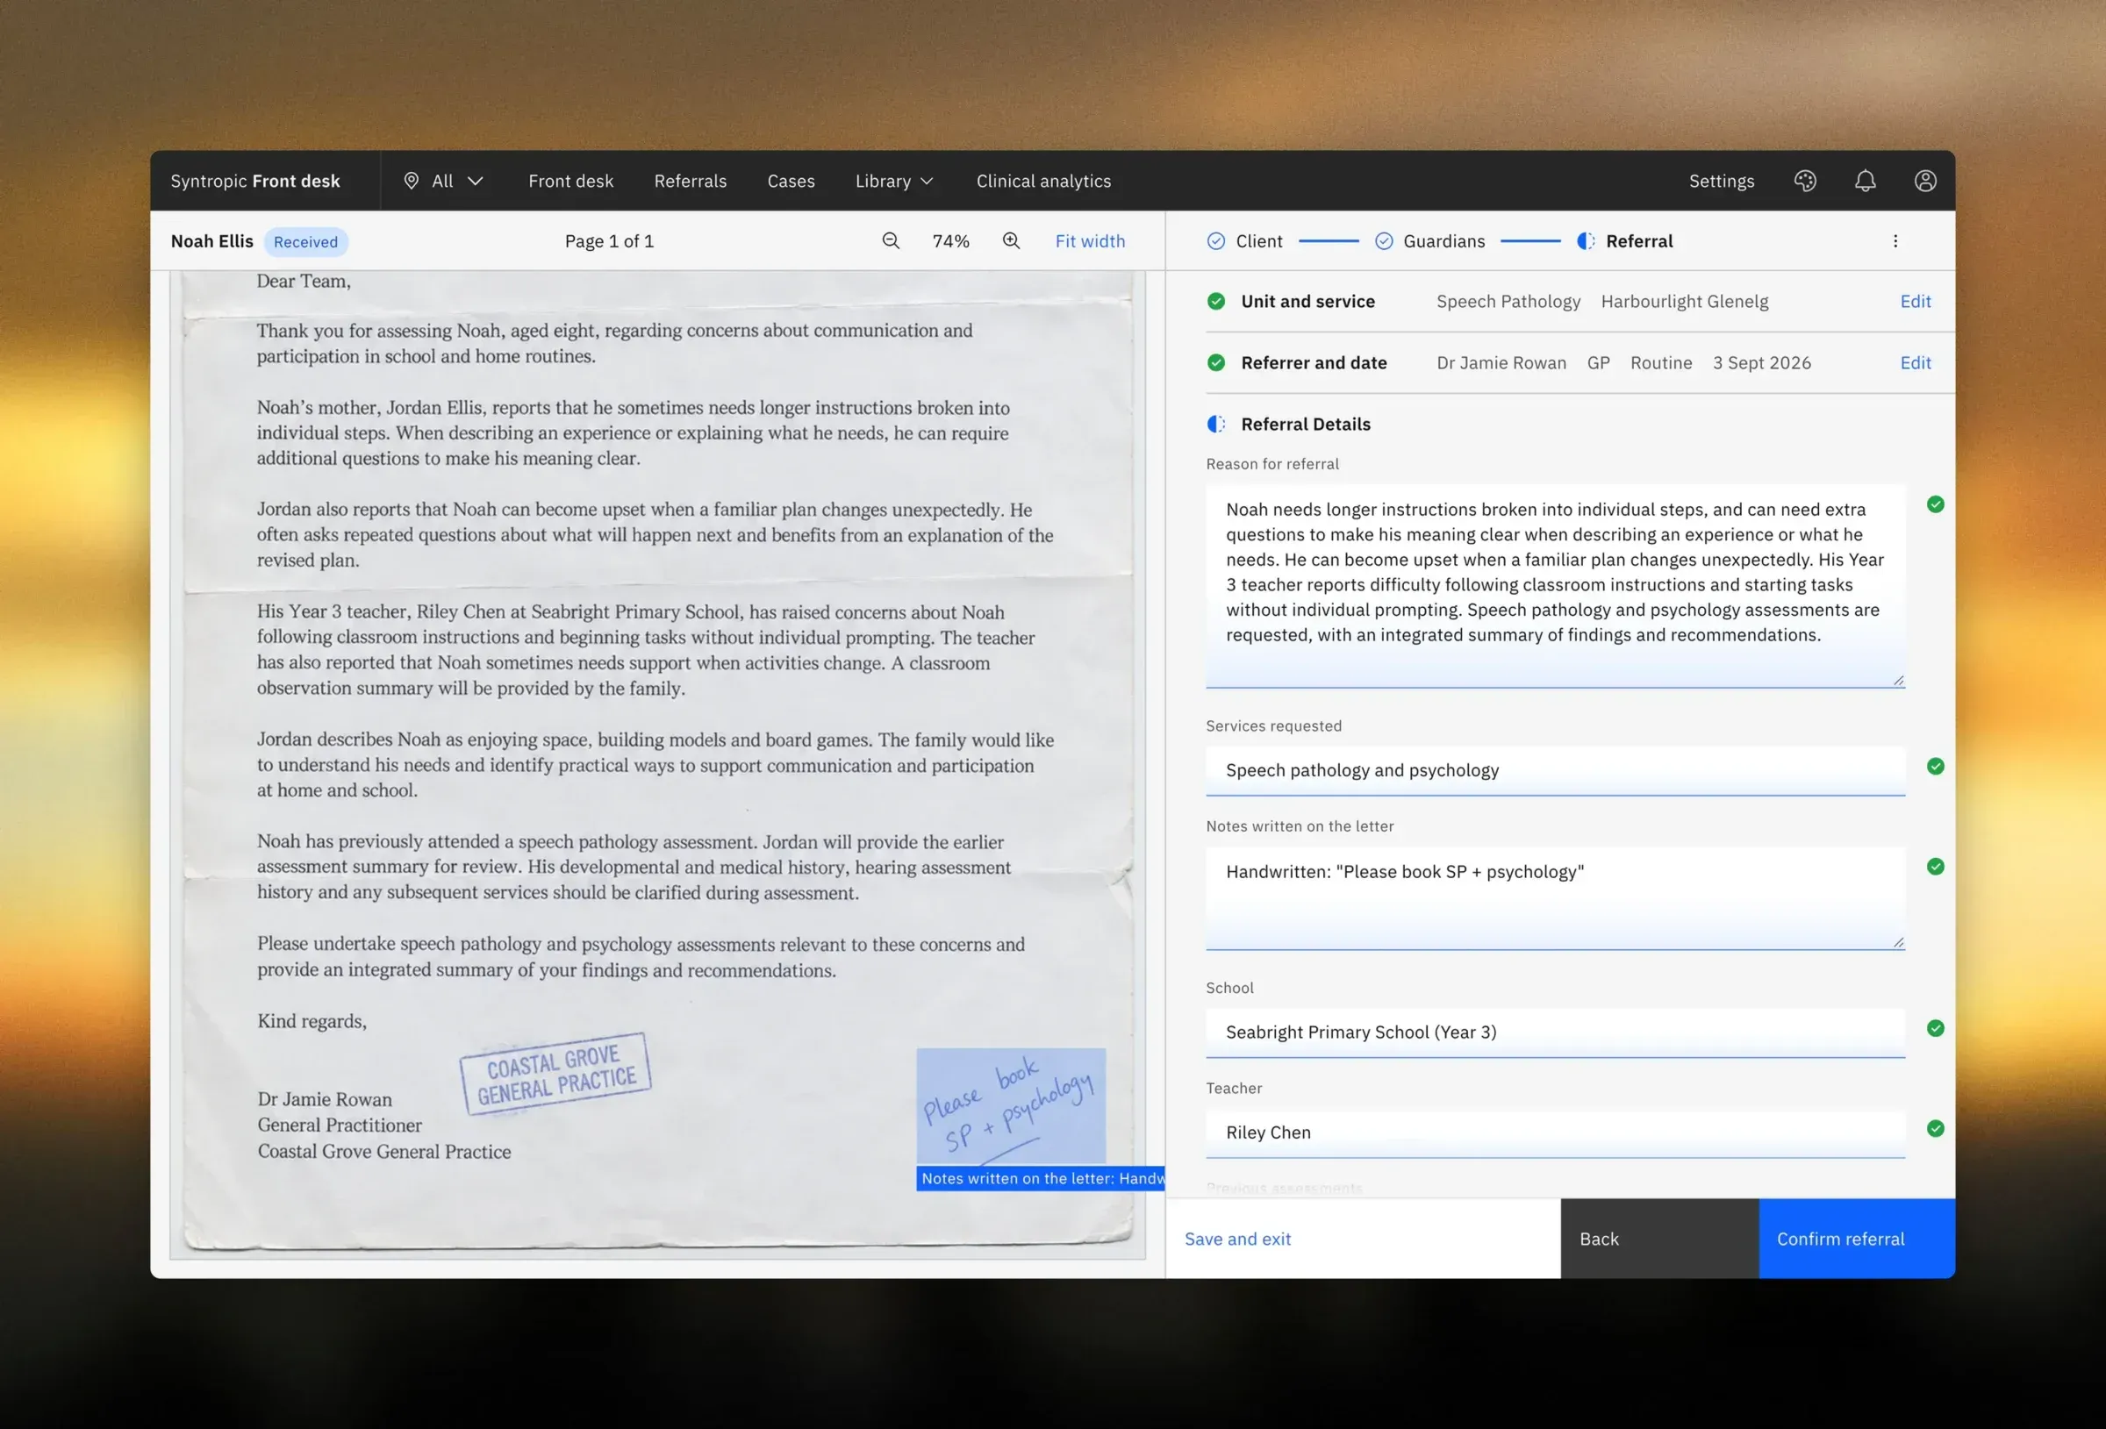2106x1429 pixels.
Task: Click the zoom in magnifier icon
Action: [1011, 241]
